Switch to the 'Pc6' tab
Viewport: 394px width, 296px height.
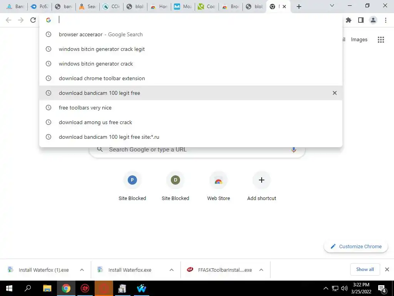(x=40, y=7)
